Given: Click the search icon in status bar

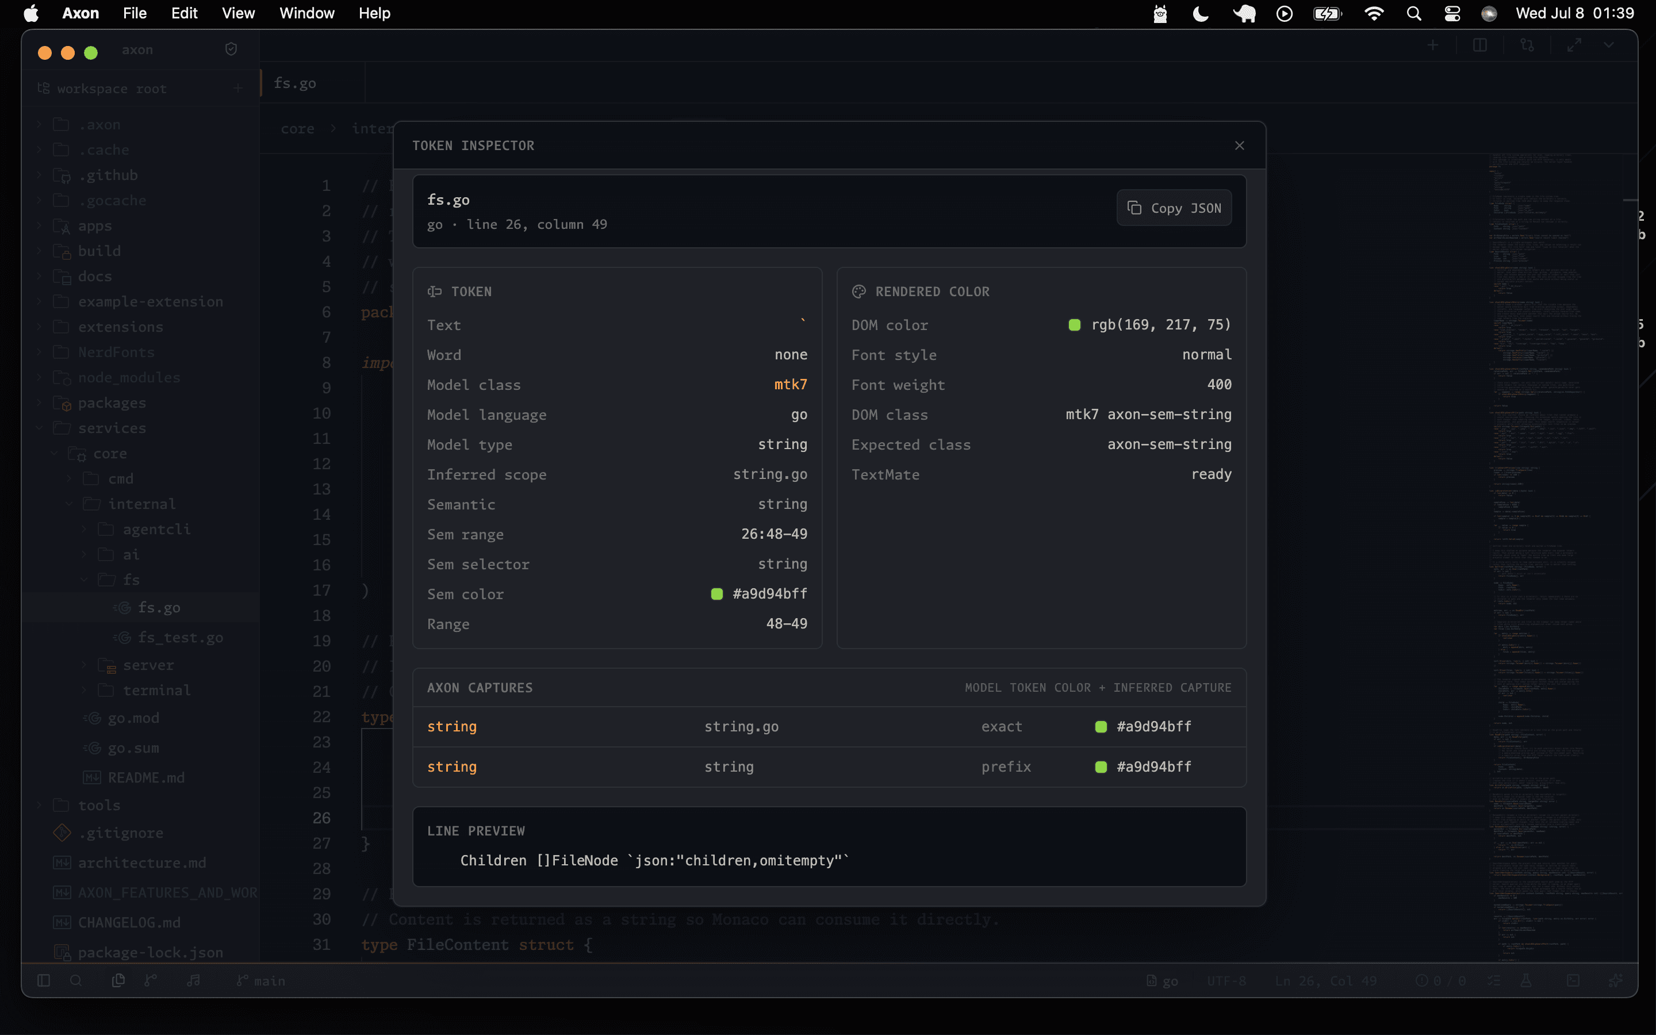Looking at the screenshot, I should point(76,981).
